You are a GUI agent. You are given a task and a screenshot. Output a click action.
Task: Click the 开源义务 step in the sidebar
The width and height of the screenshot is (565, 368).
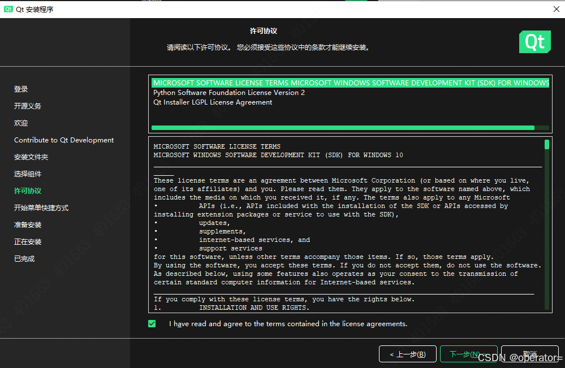tap(28, 106)
